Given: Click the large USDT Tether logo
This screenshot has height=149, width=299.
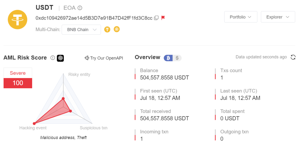Looking at the screenshot, I should coord(18,19).
